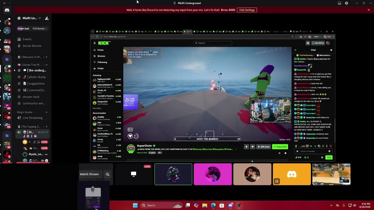The height and width of the screenshot is (210, 374).
Task: Select the photo-dump channel
Action: 33,77
